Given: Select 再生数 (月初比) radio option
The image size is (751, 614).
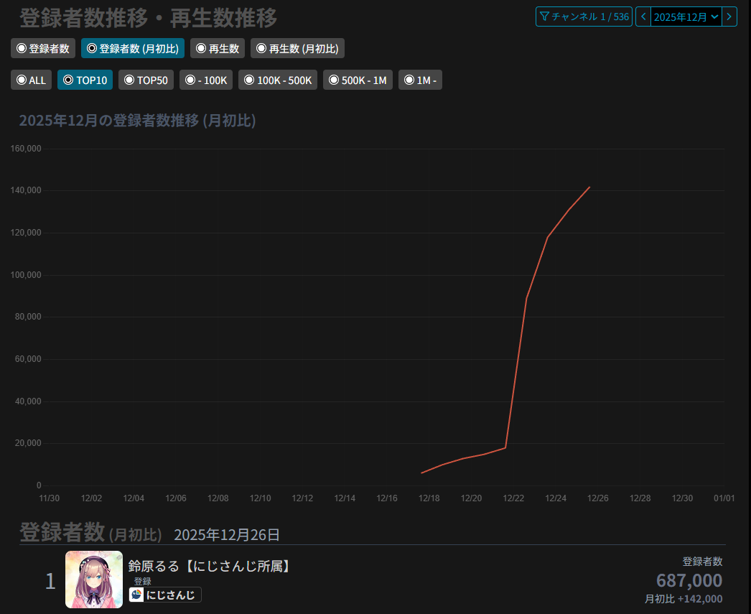Looking at the screenshot, I should click(x=297, y=48).
